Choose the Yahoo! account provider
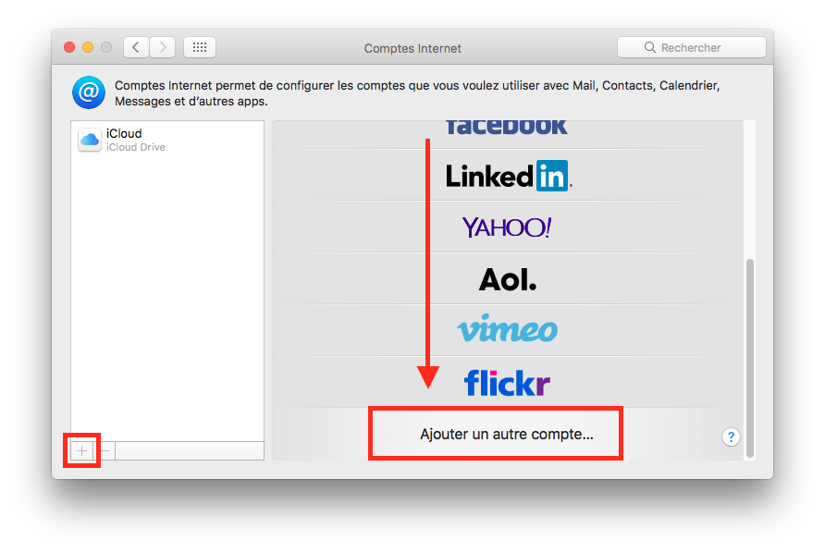The height and width of the screenshot is (553, 825). (507, 227)
